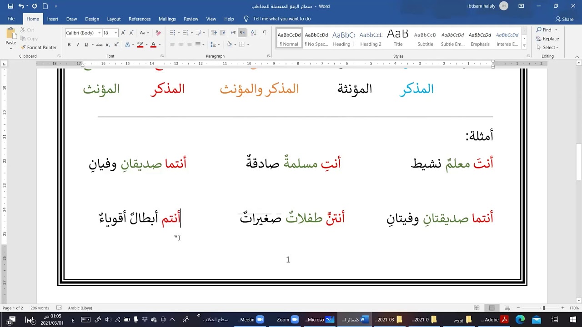Toggle strikethrough text
Screen dimensions: 582x327
(x=99, y=45)
